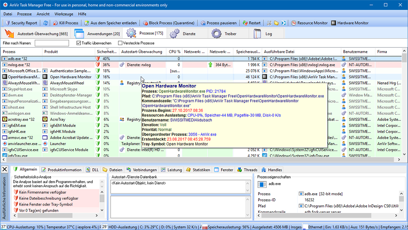Viewport: 408px width, 230px height.
Task: Click the gear icon beside 'Dienste: nxlog'
Action: 122,64
